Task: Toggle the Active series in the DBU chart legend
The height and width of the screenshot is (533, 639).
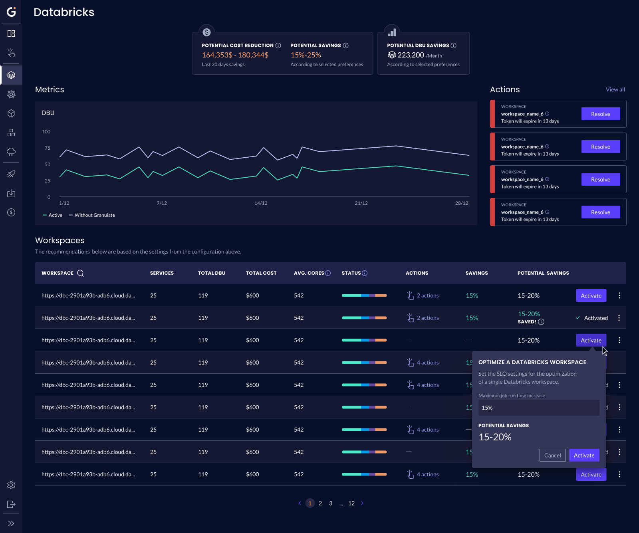Action: pos(52,215)
